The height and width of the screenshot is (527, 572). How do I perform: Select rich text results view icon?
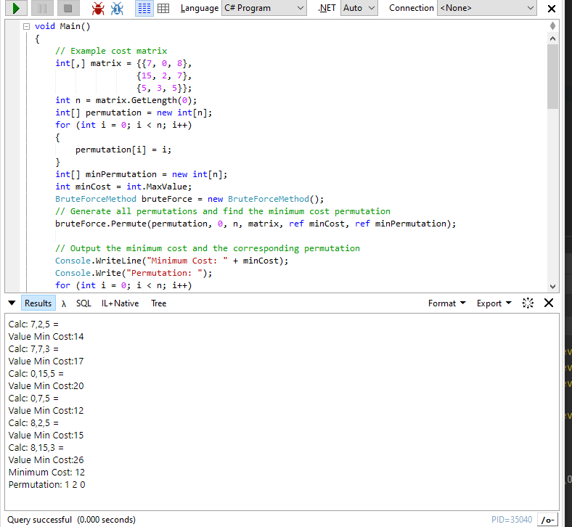tap(144, 8)
